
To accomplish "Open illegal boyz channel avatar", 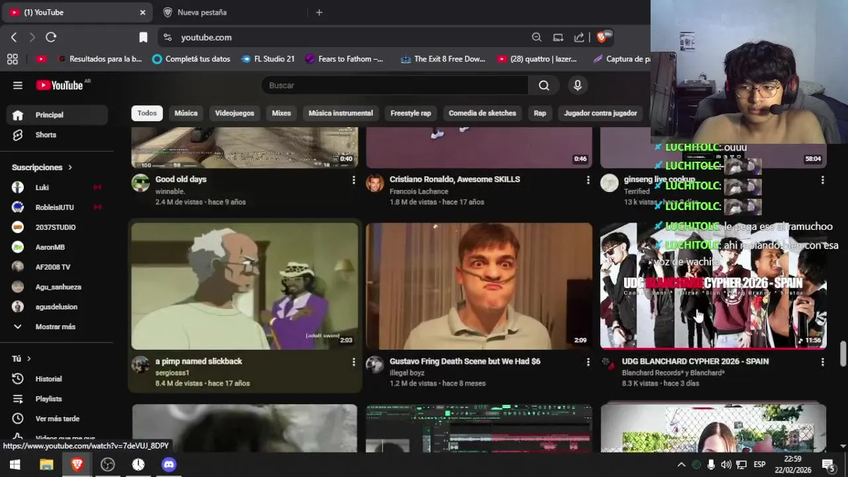I will click(x=375, y=364).
